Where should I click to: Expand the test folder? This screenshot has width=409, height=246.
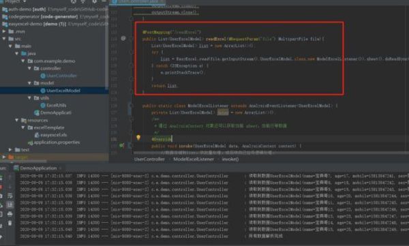(x=10, y=150)
